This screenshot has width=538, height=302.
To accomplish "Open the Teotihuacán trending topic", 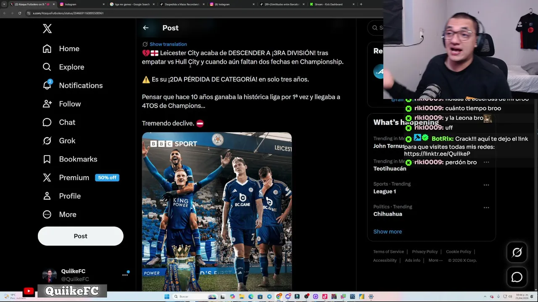I will (390, 169).
